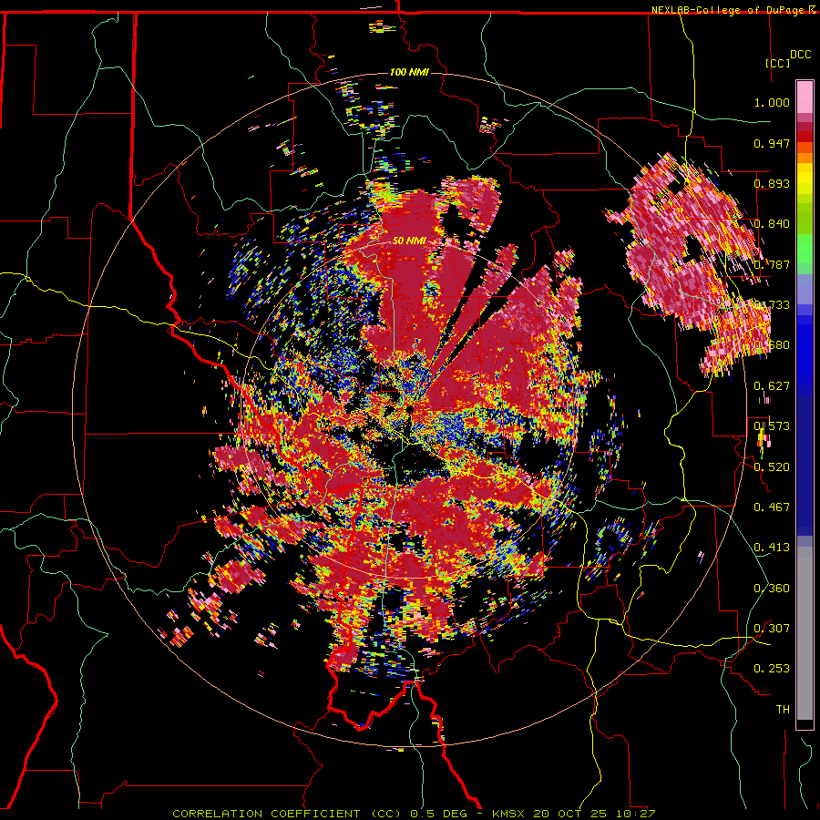
Task: Select the 0.307 color scale value
Action: 772,628
